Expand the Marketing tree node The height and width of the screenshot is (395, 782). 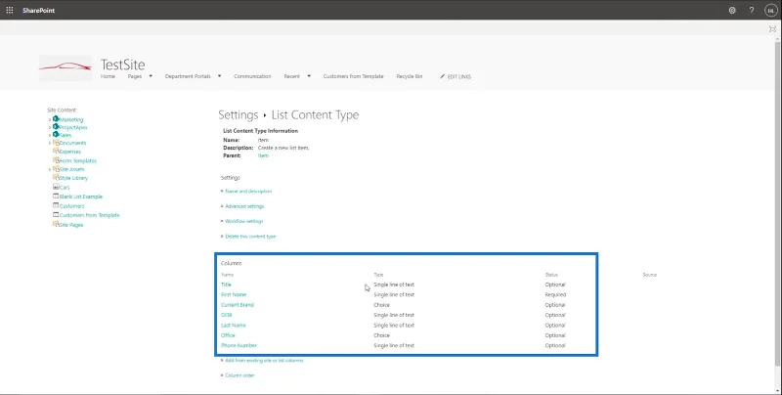pyautogui.click(x=50, y=119)
